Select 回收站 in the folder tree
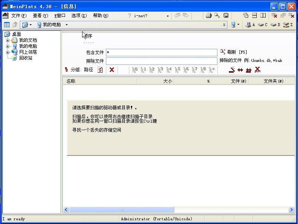Screen dimensions: 298x224 click(x=26, y=58)
